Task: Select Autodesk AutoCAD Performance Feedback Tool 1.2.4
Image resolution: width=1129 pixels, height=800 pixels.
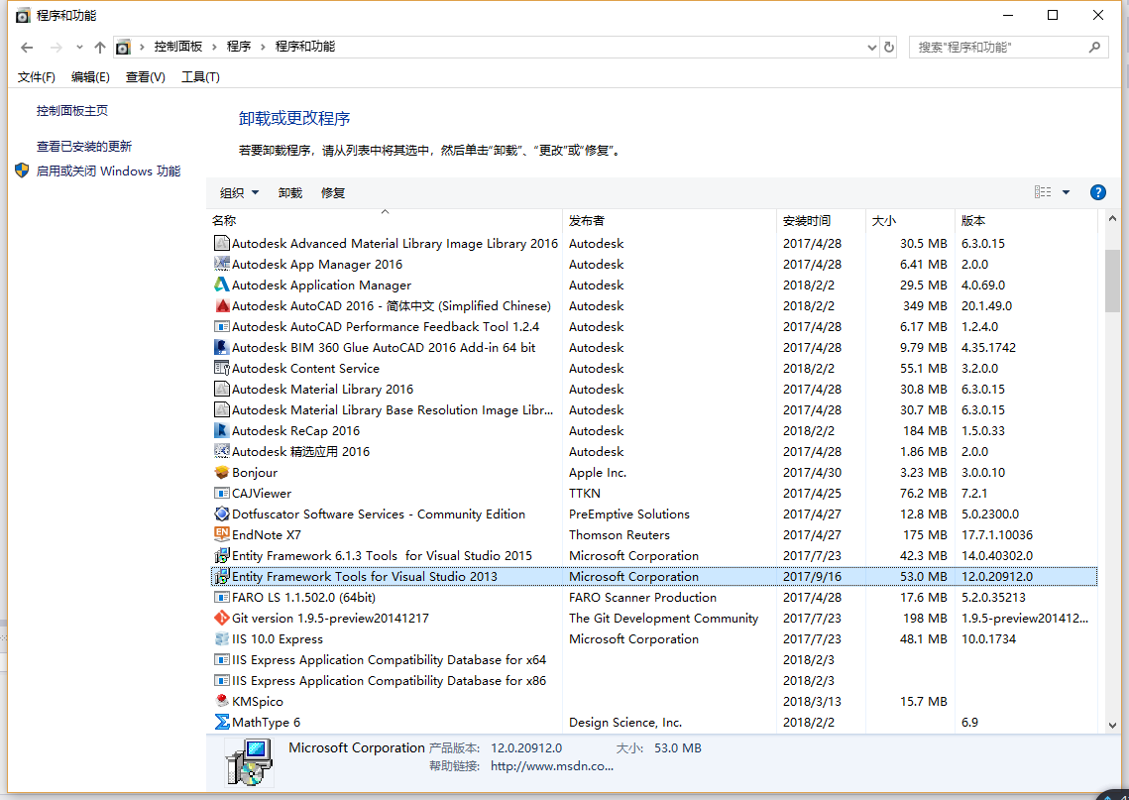Action: [654, 327]
